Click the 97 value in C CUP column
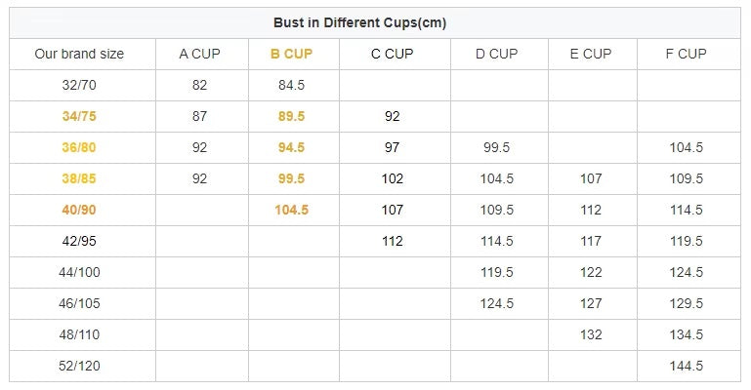751x390 pixels. click(x=393, y=147)
